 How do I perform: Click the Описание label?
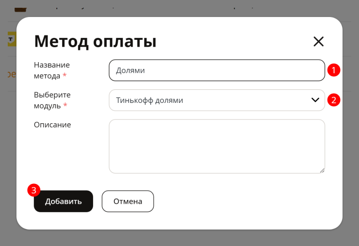52,125
